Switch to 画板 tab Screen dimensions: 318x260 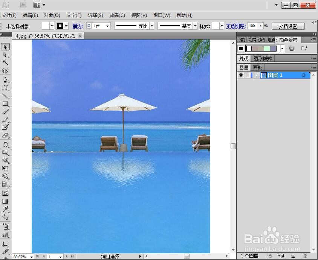(258, 67)
